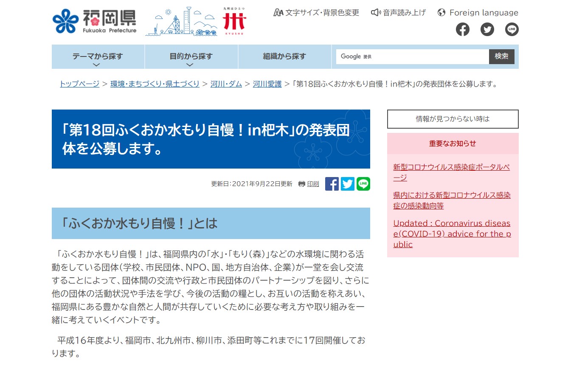This screenshot has width=568, height=366.
Task: Open the Facebook icon in header
Action: click(462, 29)
